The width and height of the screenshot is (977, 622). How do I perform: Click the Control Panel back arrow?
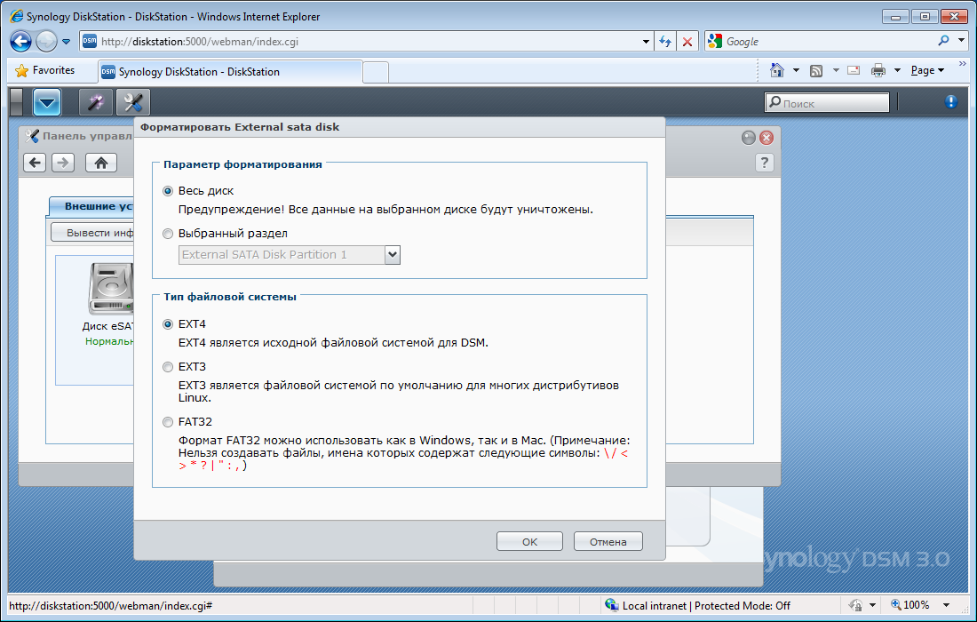(35, 163)
